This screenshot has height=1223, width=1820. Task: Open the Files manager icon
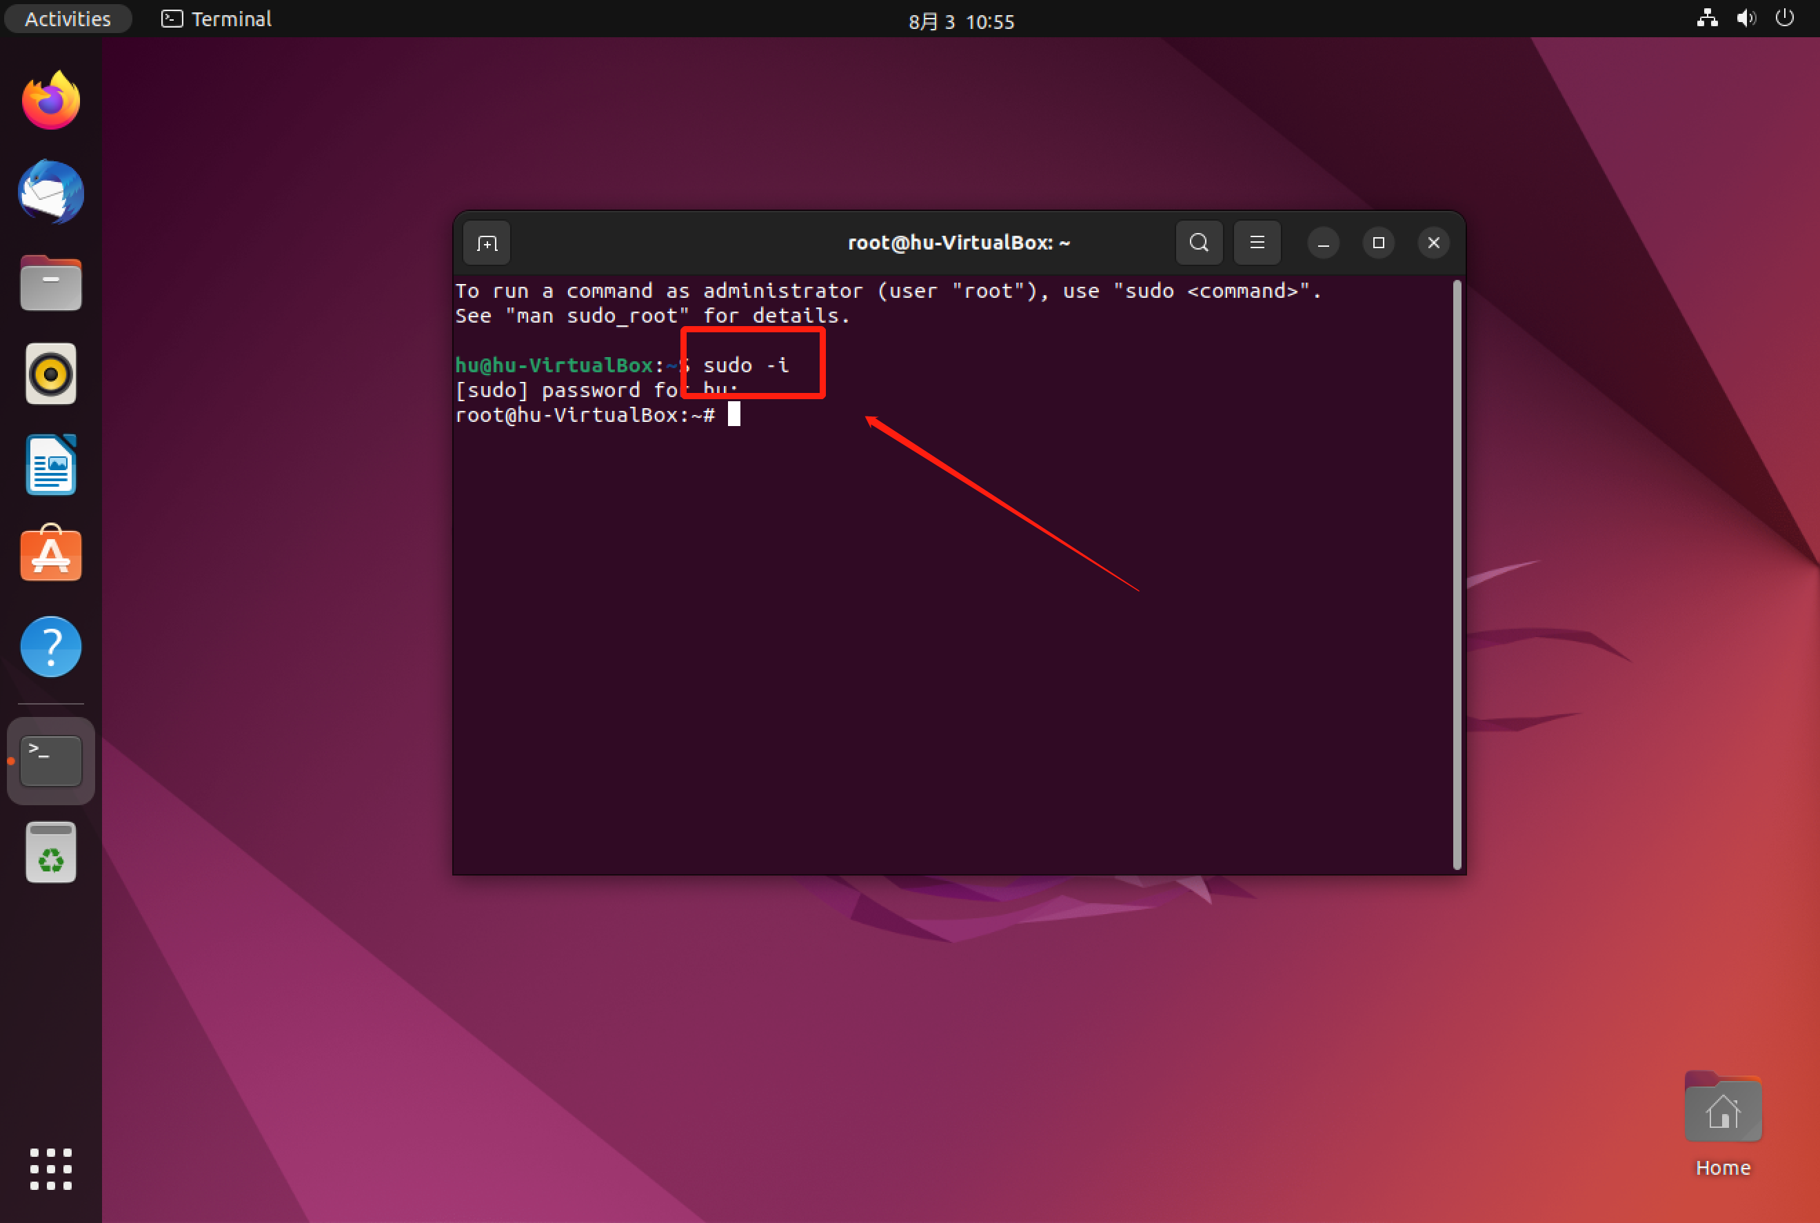51,284
